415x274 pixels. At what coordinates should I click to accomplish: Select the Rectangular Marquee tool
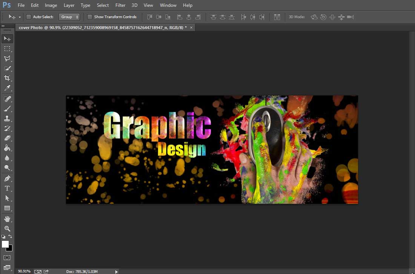pyautogui.click(x=7, y=49)
